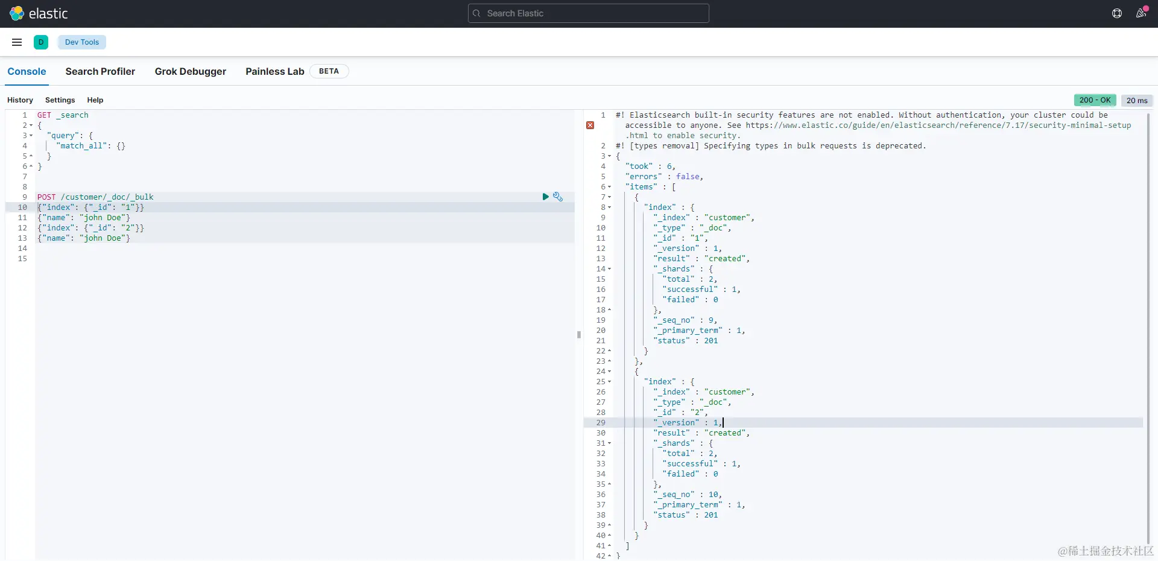
Task: Collapse response root object at line 3
Action: [609, 156]
